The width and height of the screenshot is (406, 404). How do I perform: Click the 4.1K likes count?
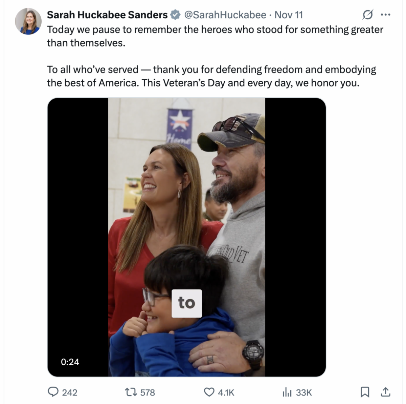[226, 392]
